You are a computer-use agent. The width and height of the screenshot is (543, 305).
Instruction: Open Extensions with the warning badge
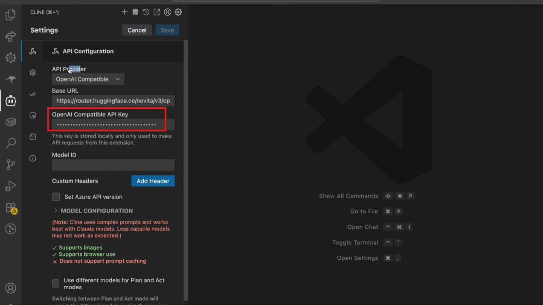(x=11, y=208)
